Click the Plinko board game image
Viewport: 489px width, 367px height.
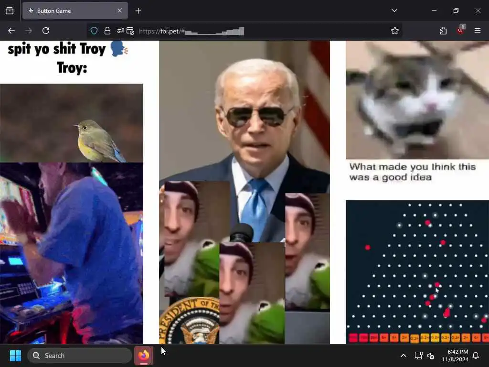pos(417,272)
